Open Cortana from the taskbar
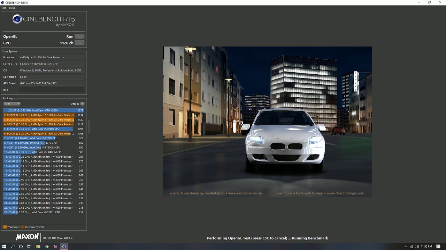The image size is (446, 250). [x=21, y=247]
